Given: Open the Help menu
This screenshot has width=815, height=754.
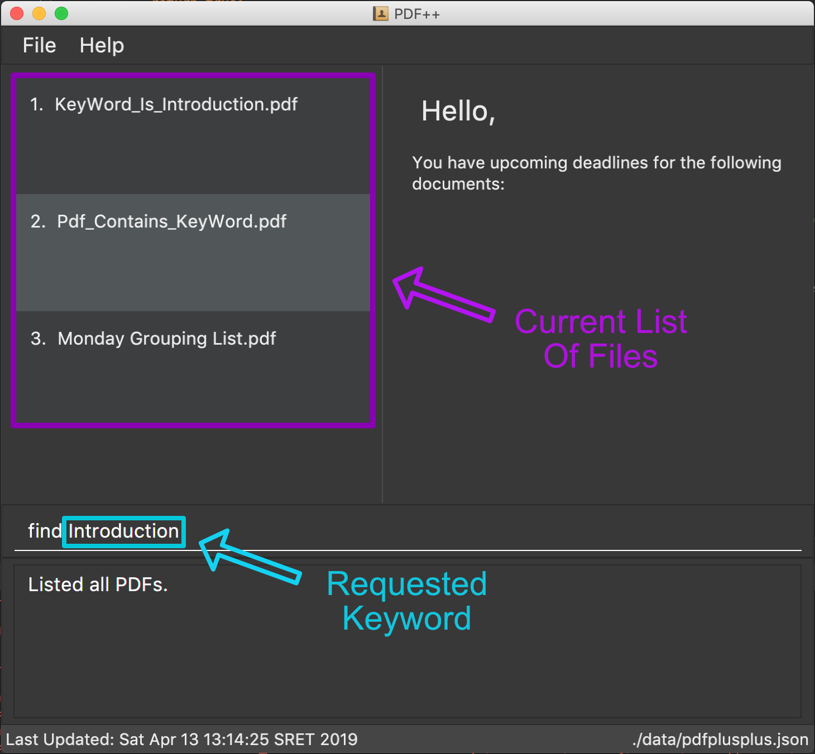Looking at the screenshot, I should 102,45.
